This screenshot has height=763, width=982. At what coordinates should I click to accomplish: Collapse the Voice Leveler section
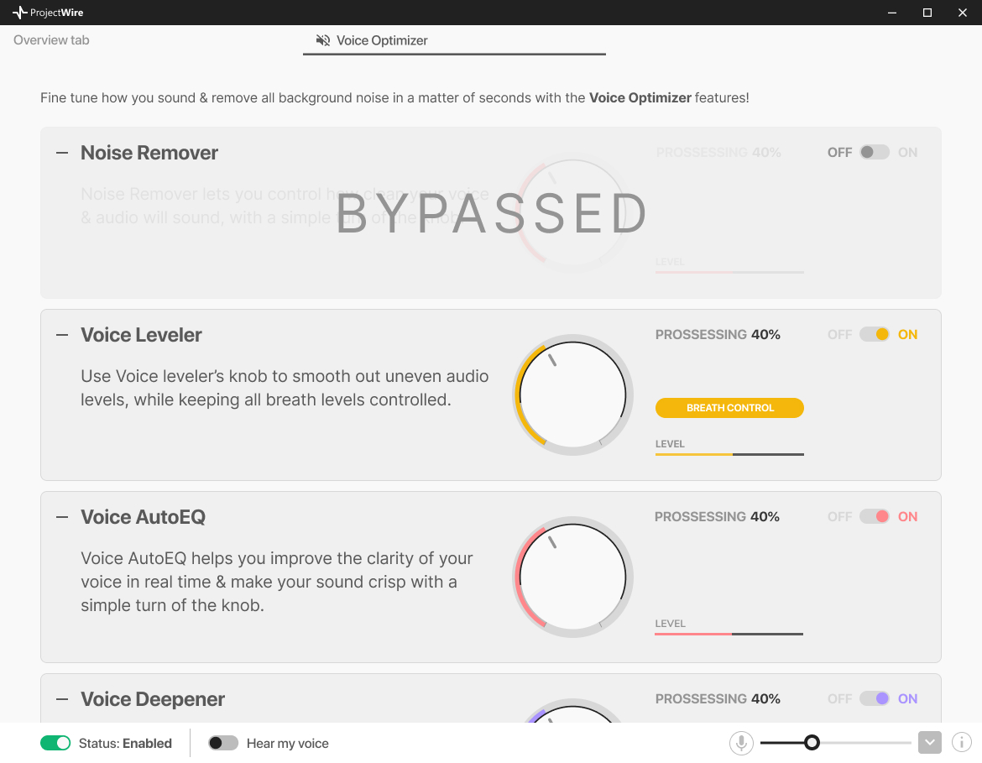coord(62,335)
